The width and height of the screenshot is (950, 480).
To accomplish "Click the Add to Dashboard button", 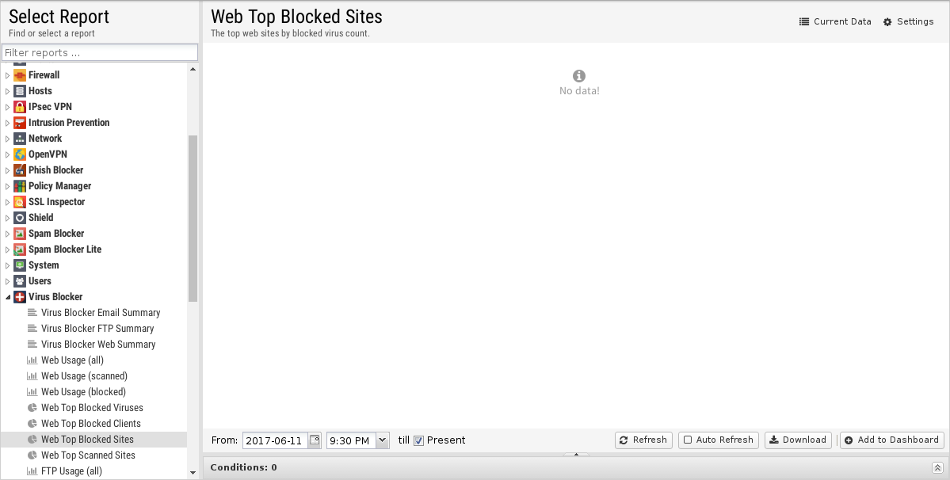I will point(892,440).
